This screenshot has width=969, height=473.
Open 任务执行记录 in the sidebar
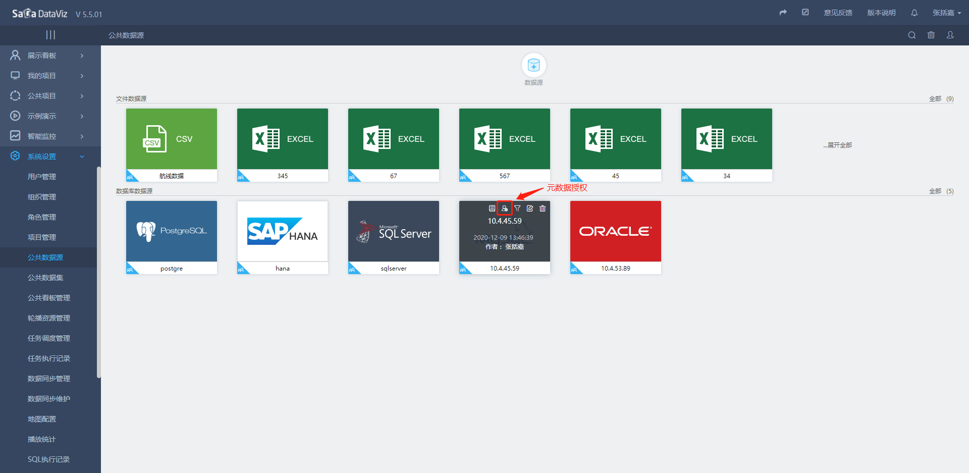click(49, 358)
